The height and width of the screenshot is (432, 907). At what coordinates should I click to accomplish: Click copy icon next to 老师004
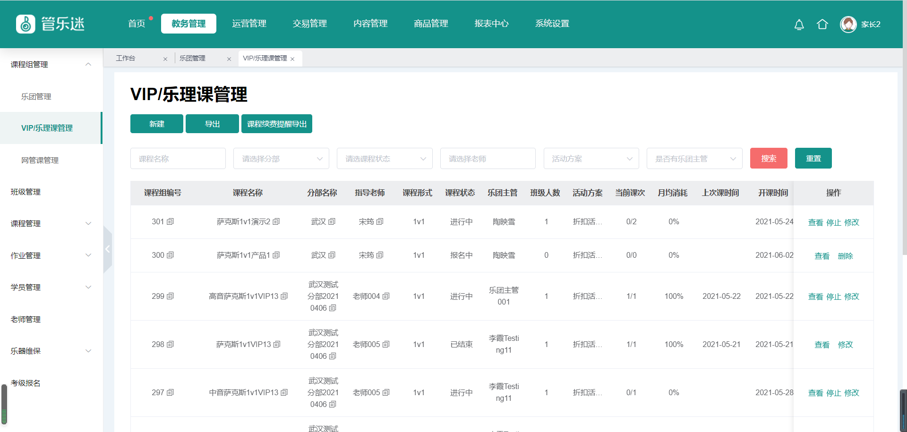point(386,296)
